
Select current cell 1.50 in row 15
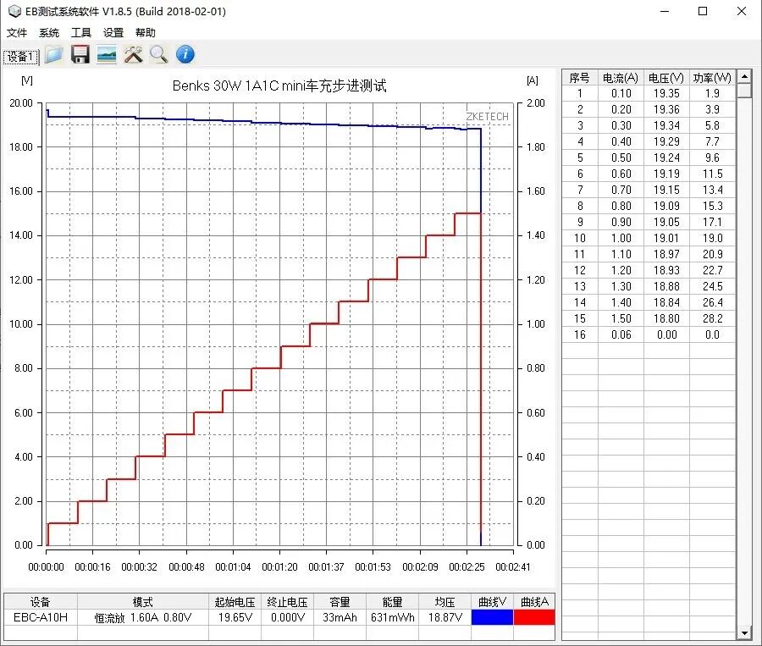pos(621,318)
